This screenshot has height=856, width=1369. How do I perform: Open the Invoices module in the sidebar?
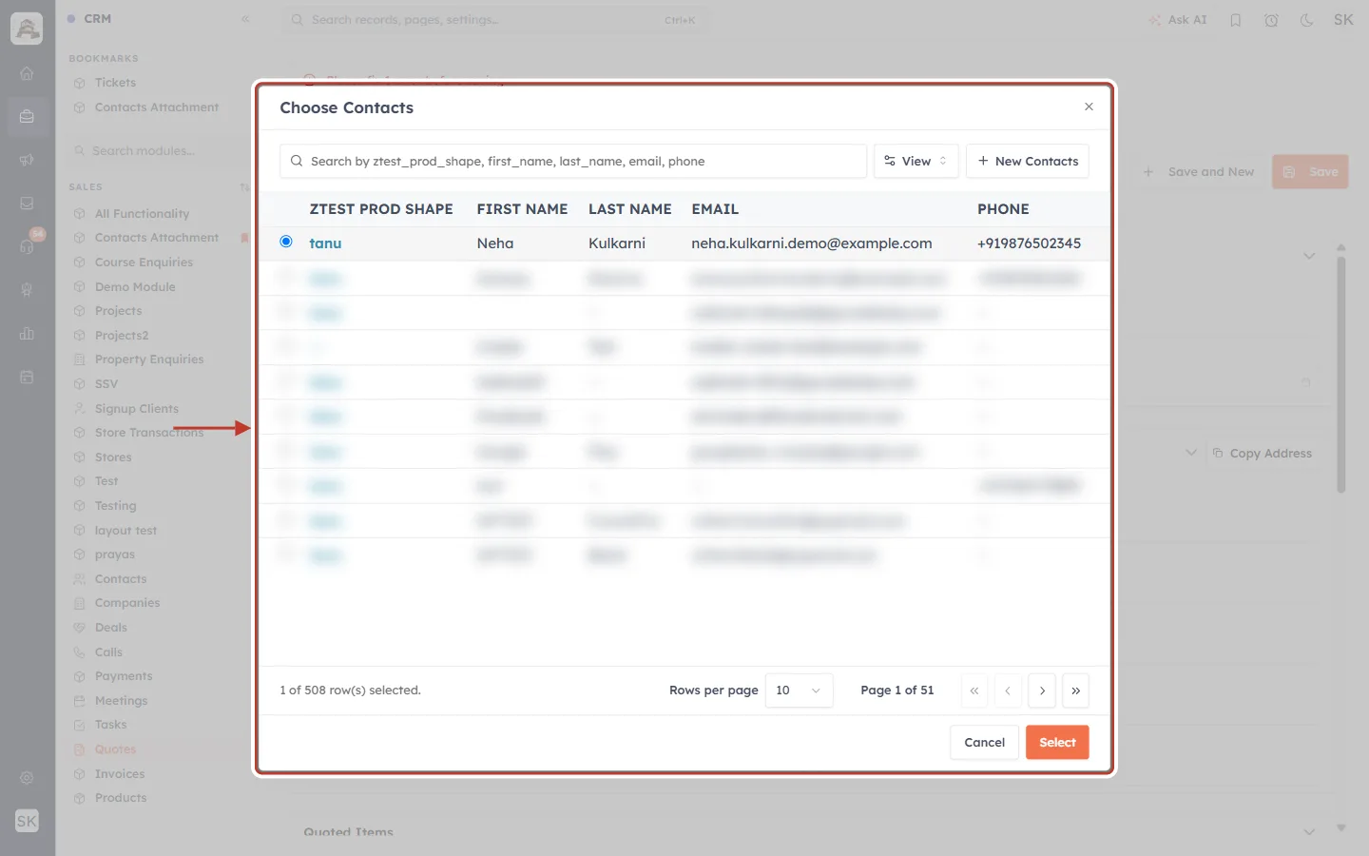120,774
